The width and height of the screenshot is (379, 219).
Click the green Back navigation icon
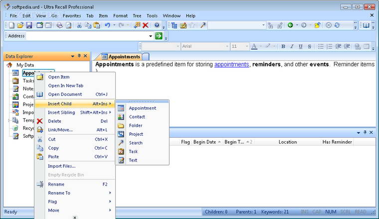[290, 25]
